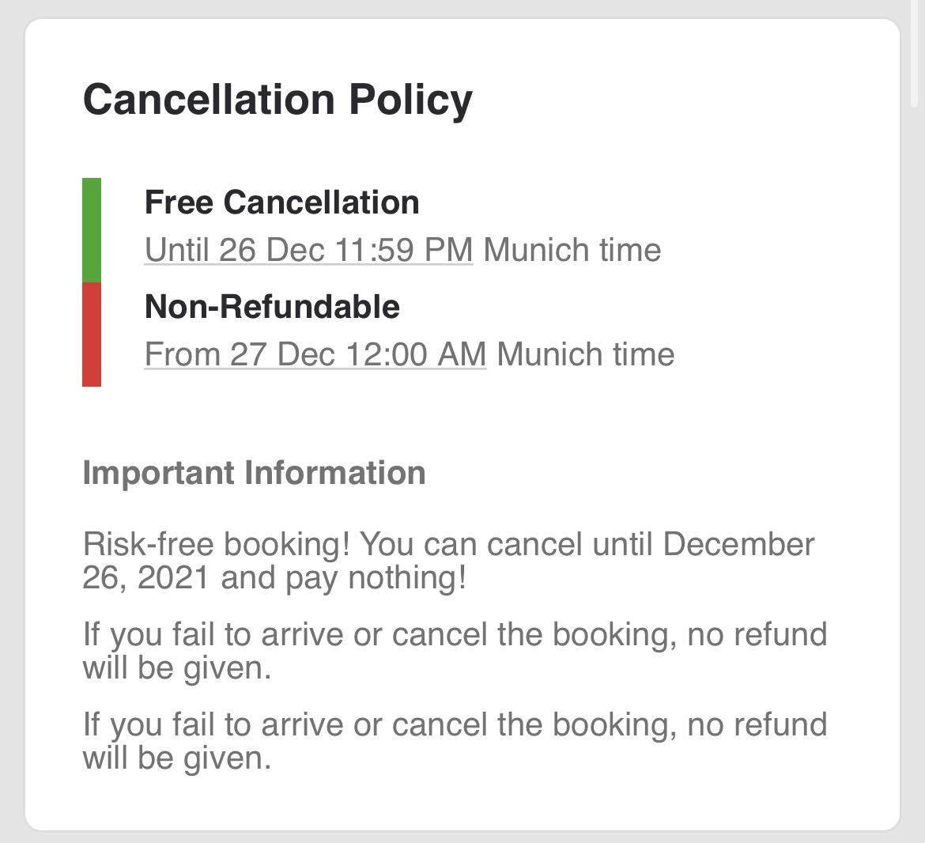
Task: Click the 'From 27 Dec 12:00 AM' underlined link
Action: coord(315,354)
